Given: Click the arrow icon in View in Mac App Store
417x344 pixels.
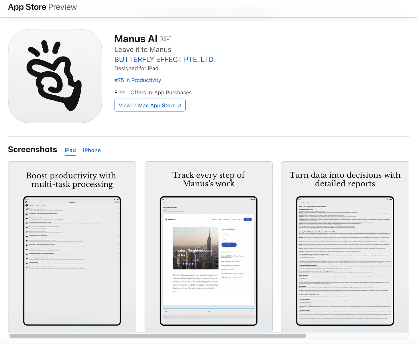Looking at the screenshot, I should 179,105.
